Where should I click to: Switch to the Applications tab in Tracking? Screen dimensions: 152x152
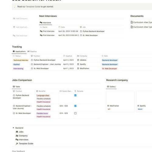(19, 51)
